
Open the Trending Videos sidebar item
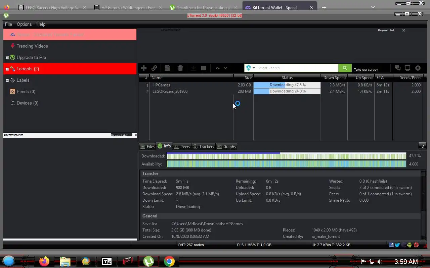[x=32, y=46]
